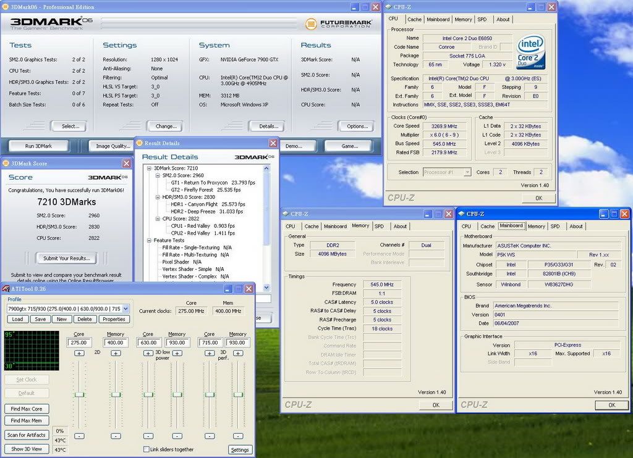Collapse the SM2.0 Score: 2960 tree node
Image resolution: width=633 pixels, height=458 pixels.
coord(158,175)
